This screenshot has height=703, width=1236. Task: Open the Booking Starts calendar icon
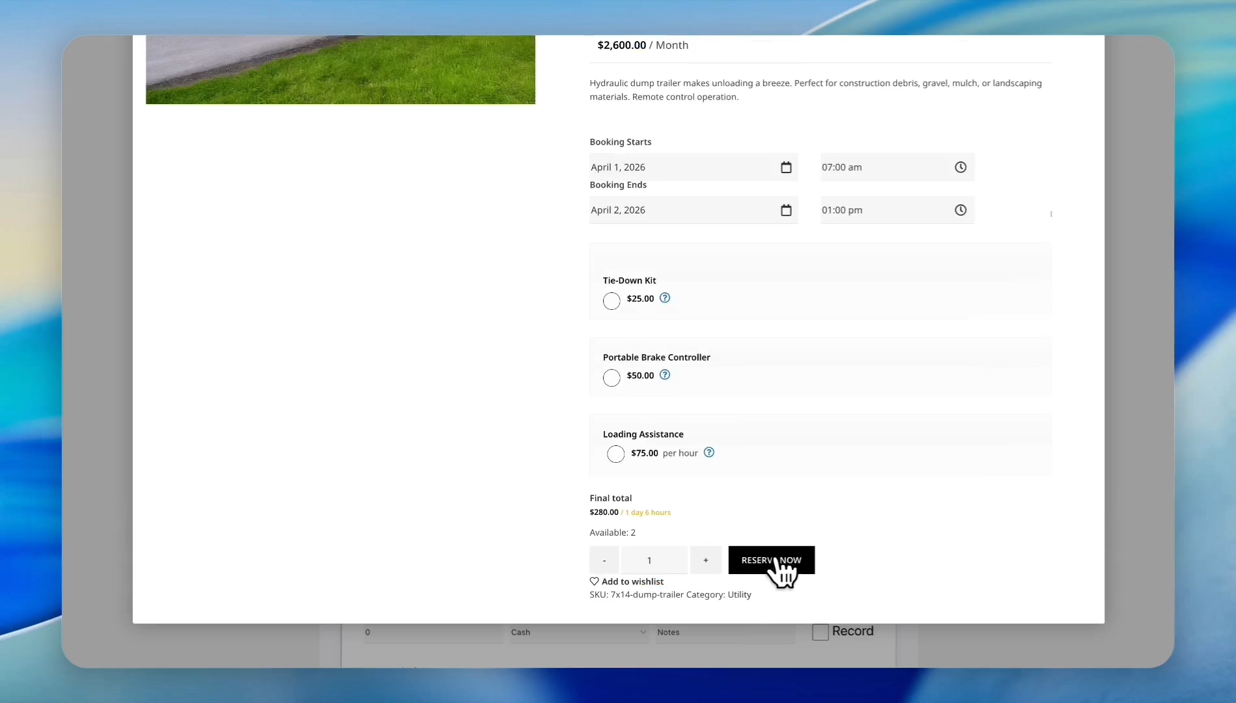coord(786,167)
